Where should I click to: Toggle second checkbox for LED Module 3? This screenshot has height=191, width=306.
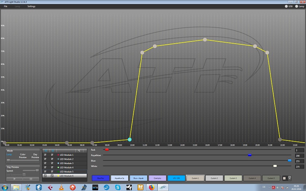tap(52, 163)
